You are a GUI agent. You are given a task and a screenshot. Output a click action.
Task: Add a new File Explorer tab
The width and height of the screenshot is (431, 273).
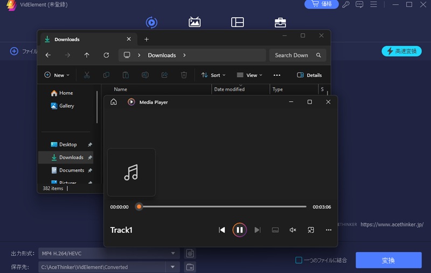(x=147, y=39)
